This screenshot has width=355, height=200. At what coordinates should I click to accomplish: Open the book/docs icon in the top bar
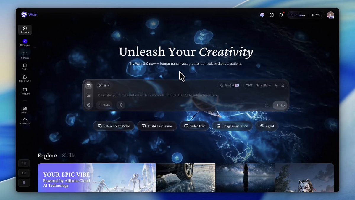click(x=271, y=15)
